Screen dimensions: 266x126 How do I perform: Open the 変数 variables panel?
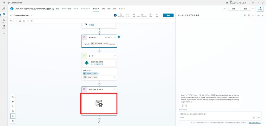134,15
